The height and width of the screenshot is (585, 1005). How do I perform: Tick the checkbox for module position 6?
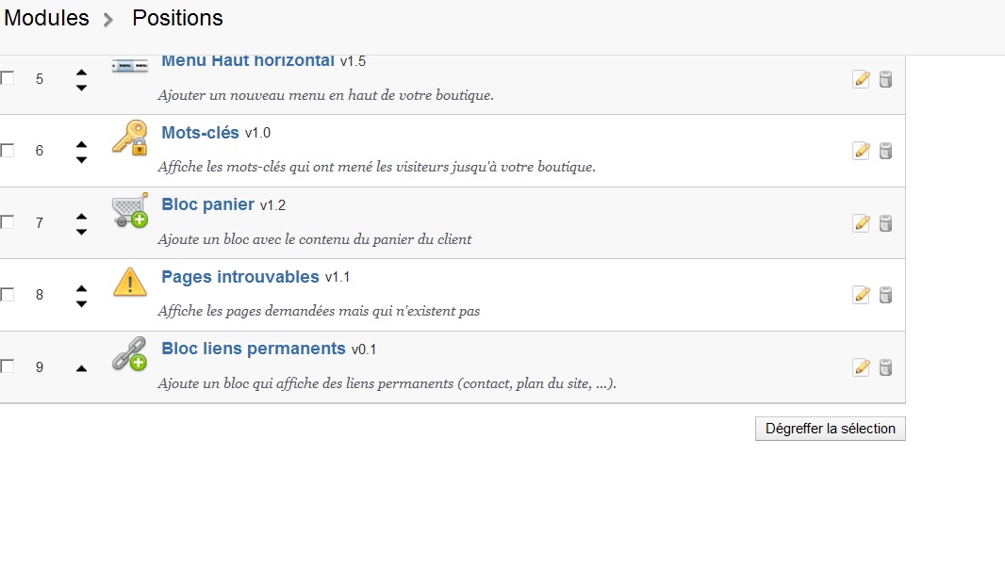pos(7,151)
